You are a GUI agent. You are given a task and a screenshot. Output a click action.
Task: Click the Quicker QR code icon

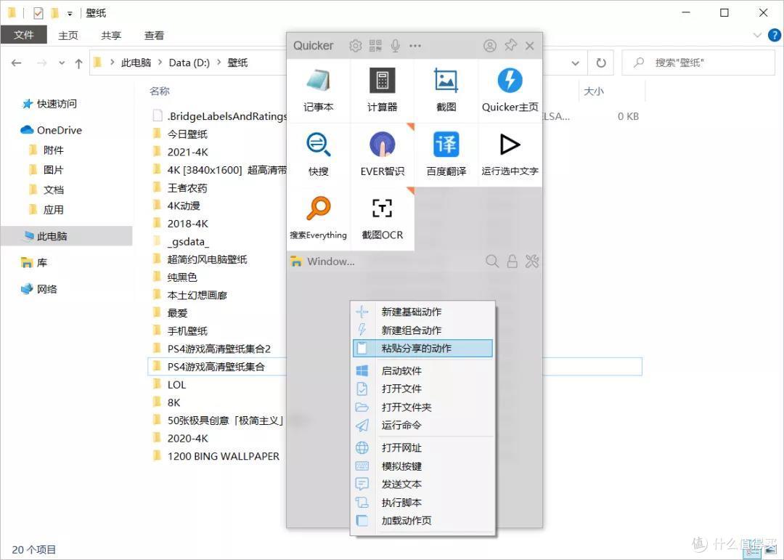point(375,46)
